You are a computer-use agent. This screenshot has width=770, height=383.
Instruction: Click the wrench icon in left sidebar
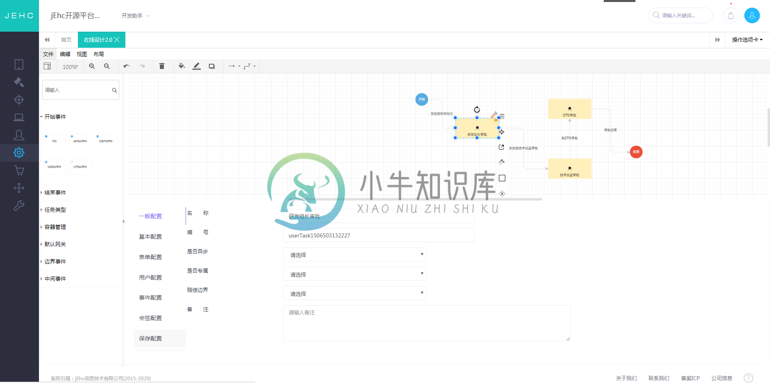(19, 206)
